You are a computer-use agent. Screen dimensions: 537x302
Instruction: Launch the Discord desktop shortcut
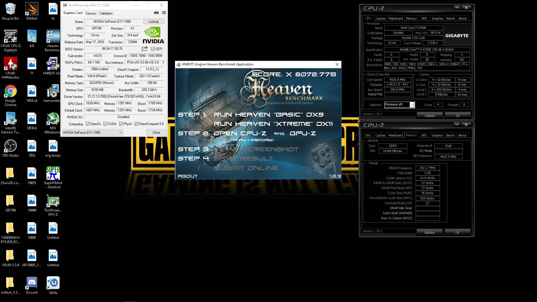[32, 285]
